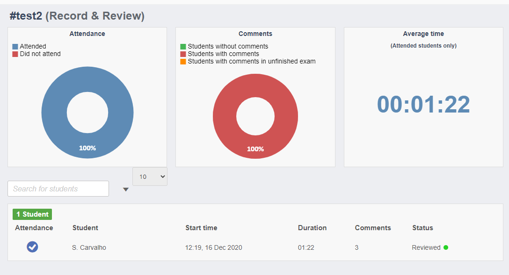Click the green Reviewed status dot
The width and height of the screenshot is (509, 275).
[x=446, y=247]
